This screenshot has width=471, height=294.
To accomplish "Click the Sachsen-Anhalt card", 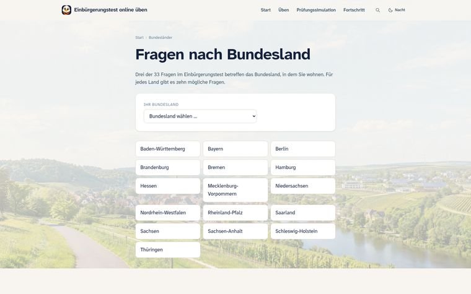I will [x=235, y=231].
